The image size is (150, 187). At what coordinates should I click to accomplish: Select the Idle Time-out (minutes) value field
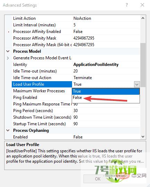pyautogui.click(x=106, y=71)
